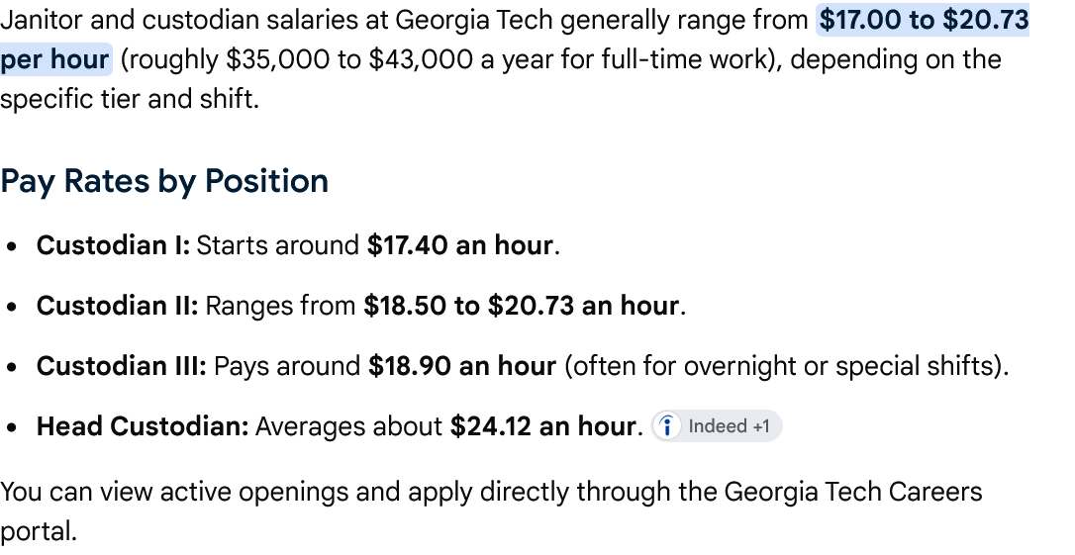
Task: Click the $18.90 an hour text
Action: coord(462,366)
